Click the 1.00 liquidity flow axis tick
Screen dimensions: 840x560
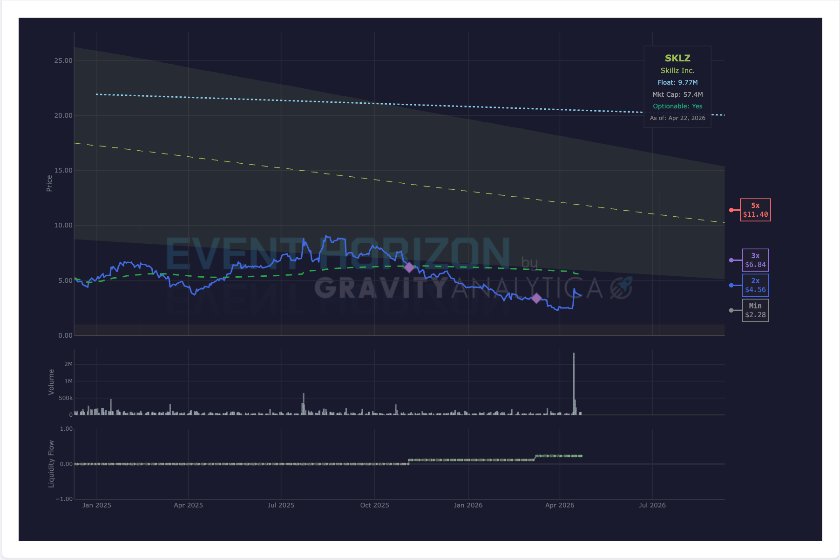click(x=66, y=429)
